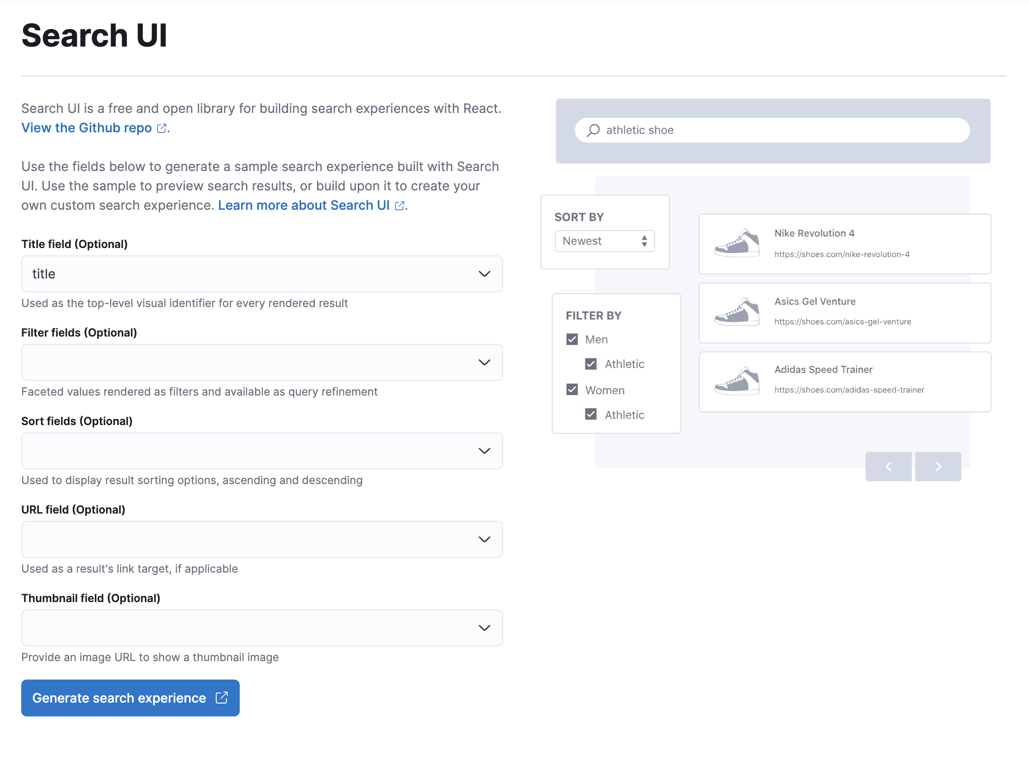Click the previous page arrow in the preview

click(x=888, y=466)
